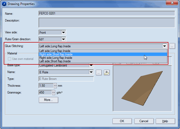This screenshot has height=129, width=180.
Task: Open the material Name E Flute dropdown
Action: pos(91,72)
